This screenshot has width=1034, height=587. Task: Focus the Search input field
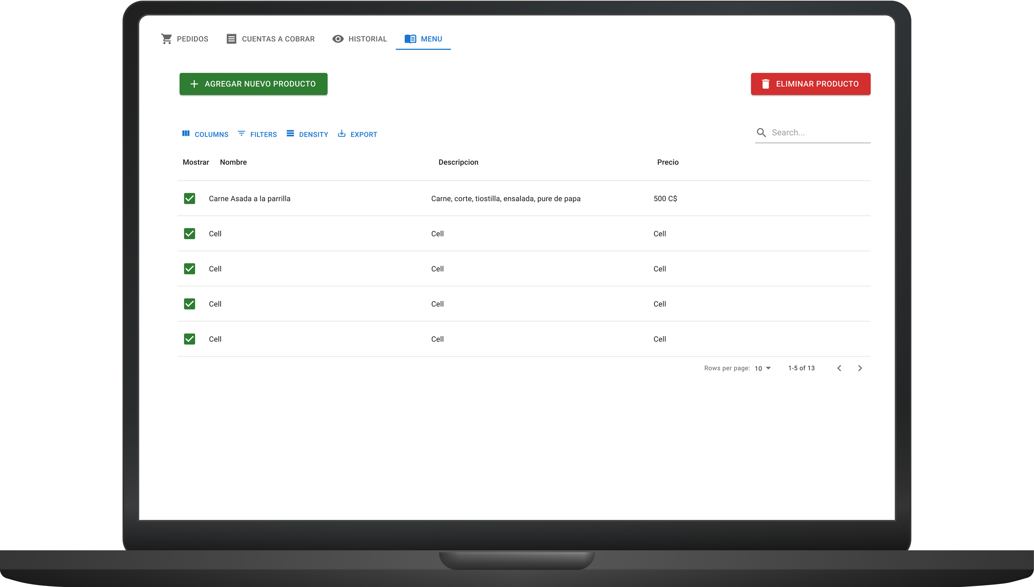pyautogui.click(x=819, y=133)
